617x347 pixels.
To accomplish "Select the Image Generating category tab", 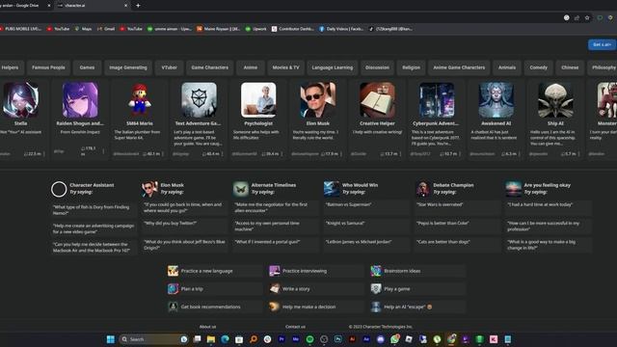I will point(128,67).
